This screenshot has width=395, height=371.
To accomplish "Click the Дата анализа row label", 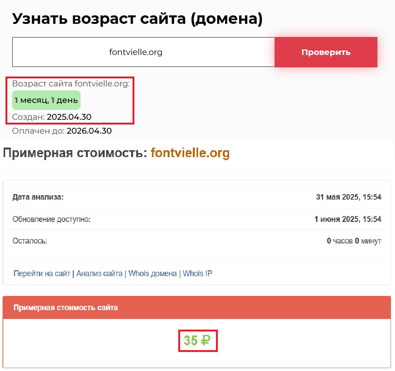I will (38, 197).
